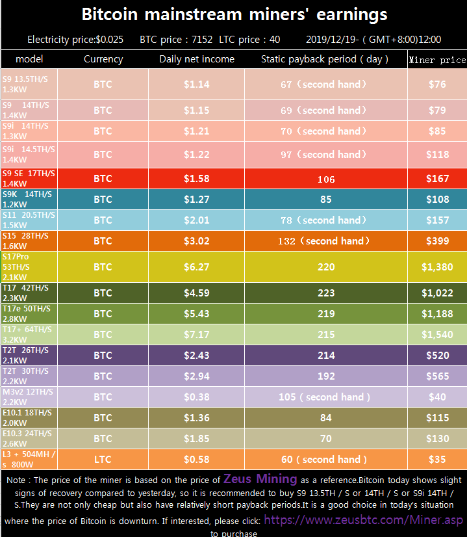Image resolution: width=467 pixels, height=537 pixels.
Task: Click the LTC currency cell
Action: coord(103,460)
